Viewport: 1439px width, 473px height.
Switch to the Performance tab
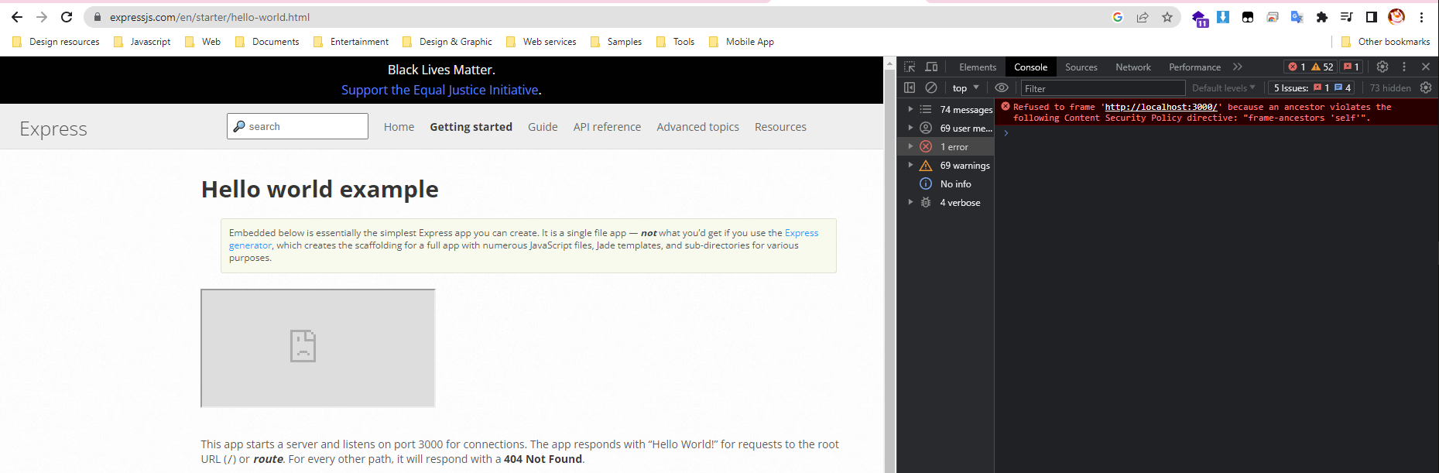(x=1194, y=67)
